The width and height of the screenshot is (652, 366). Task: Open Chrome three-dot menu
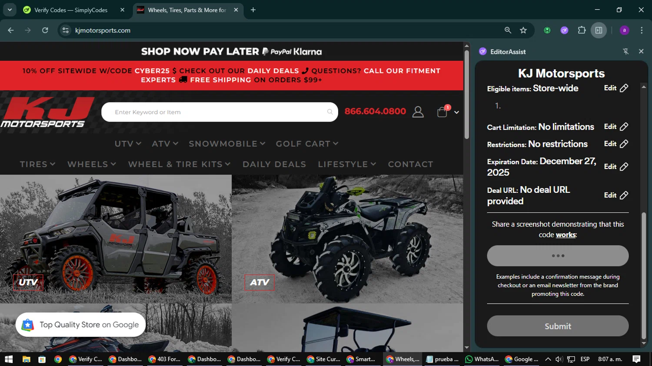(642, 30)
